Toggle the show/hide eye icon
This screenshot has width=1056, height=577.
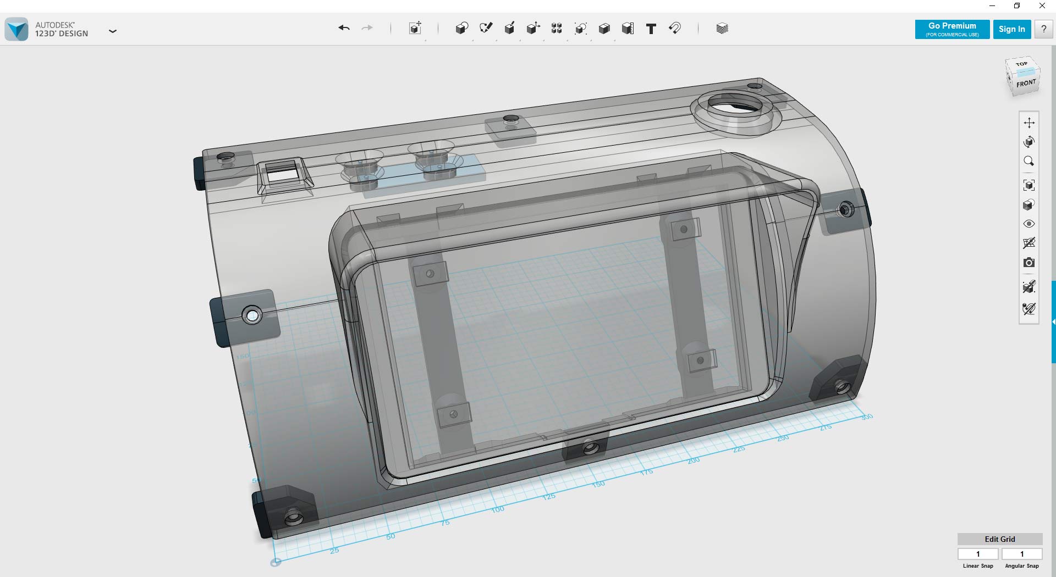[1030, 223]
